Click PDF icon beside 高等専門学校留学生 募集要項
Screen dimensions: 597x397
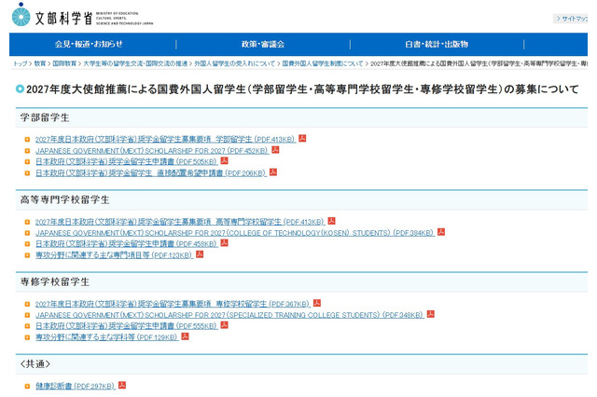pos(332,221)
